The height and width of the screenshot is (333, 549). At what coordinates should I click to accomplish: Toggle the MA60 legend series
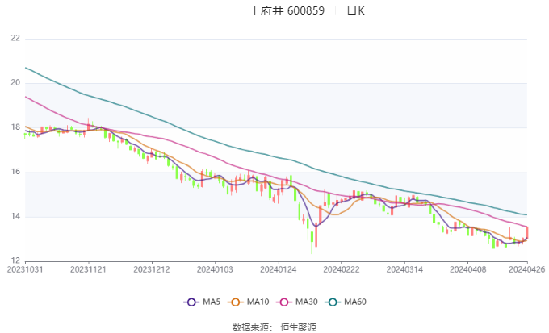(x=346, y=302)
